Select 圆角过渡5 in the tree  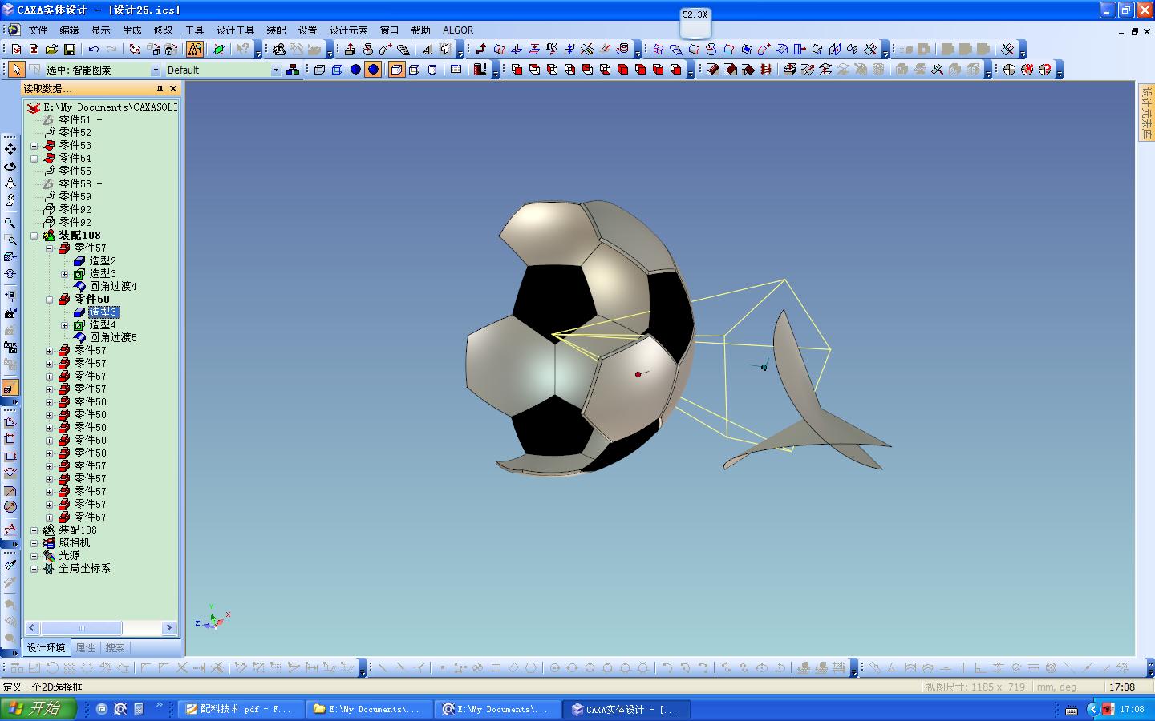click(x=112, y=337)
